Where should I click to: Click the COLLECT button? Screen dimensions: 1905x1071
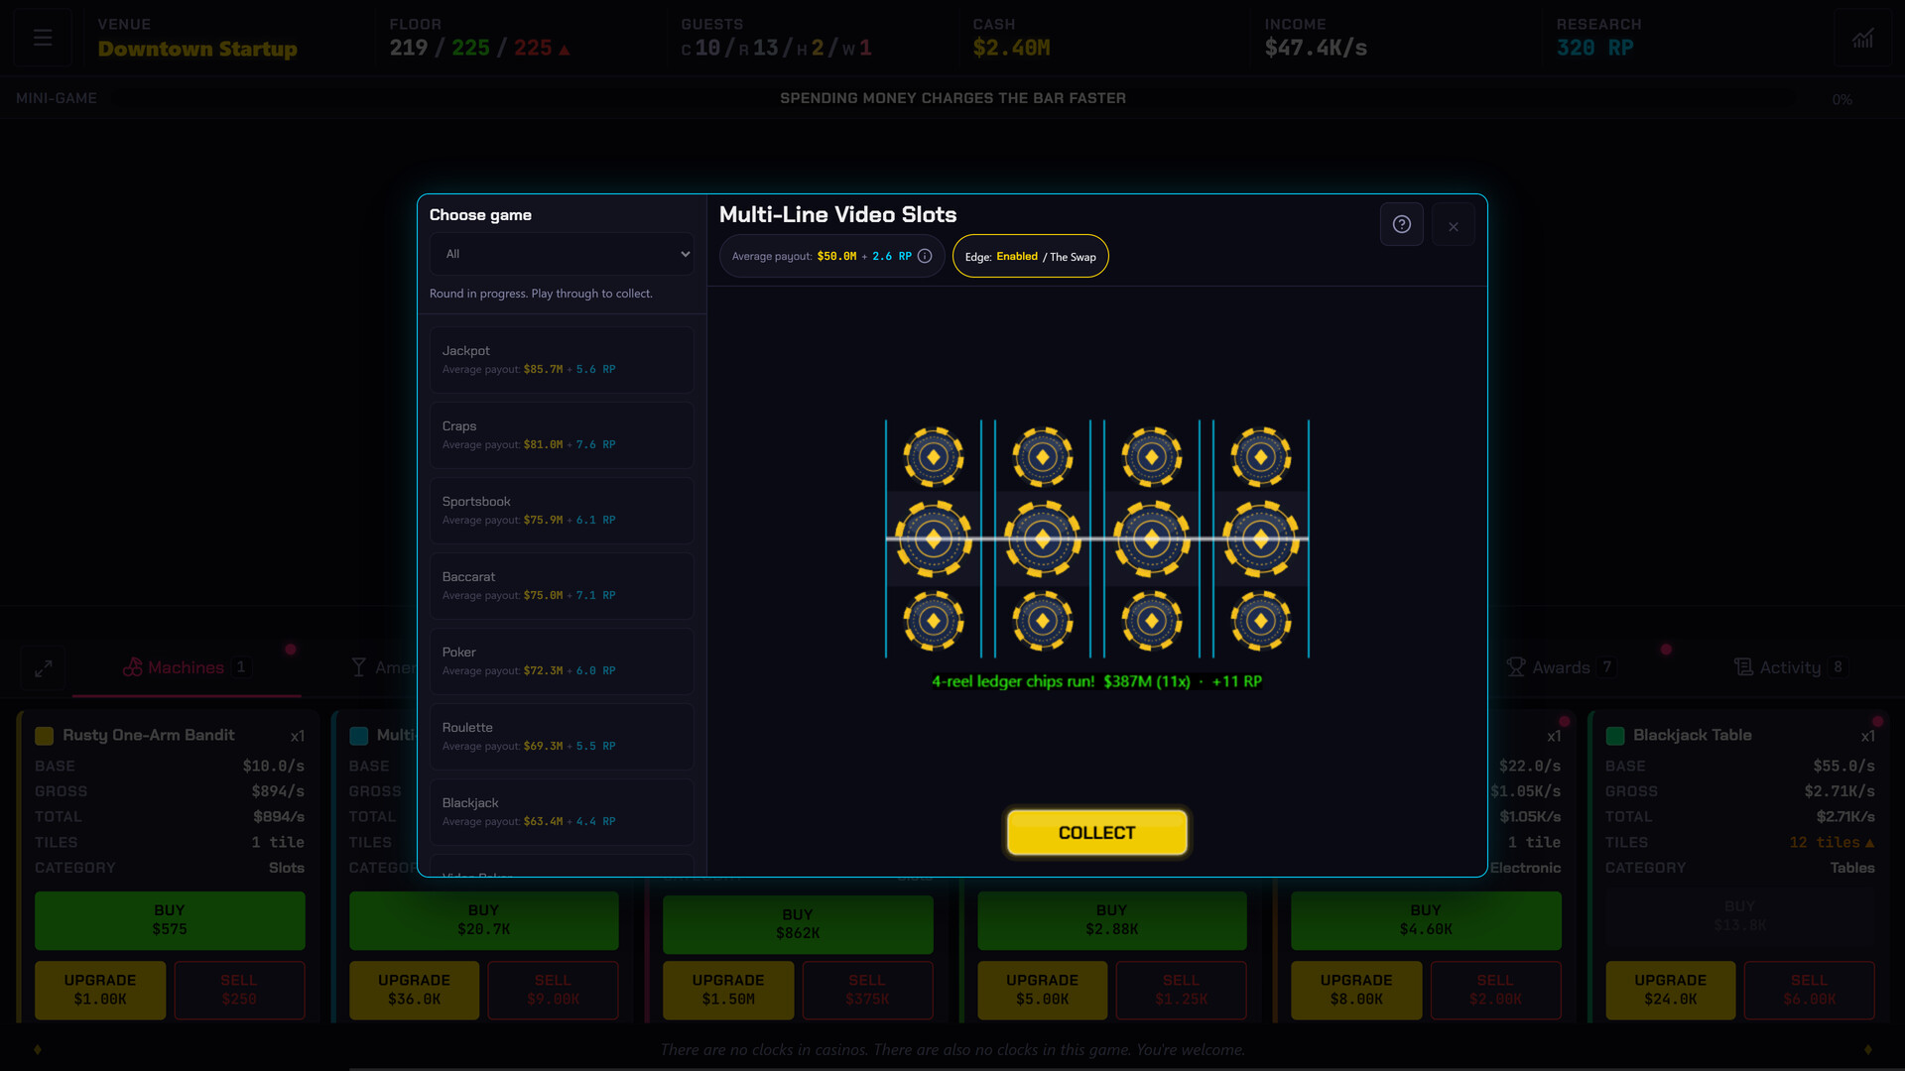1096,832
